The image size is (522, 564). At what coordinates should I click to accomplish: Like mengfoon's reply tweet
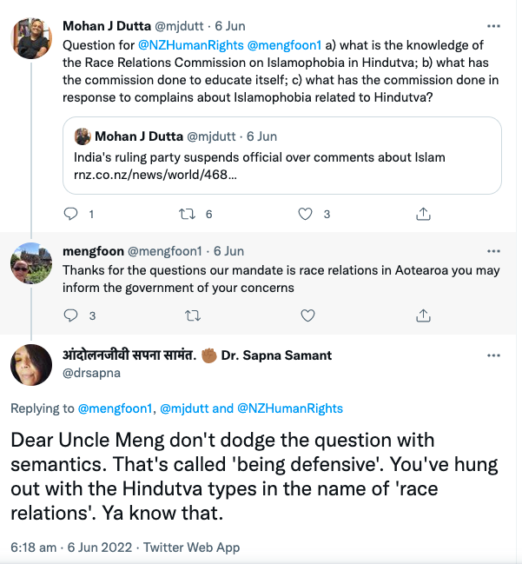306,315
